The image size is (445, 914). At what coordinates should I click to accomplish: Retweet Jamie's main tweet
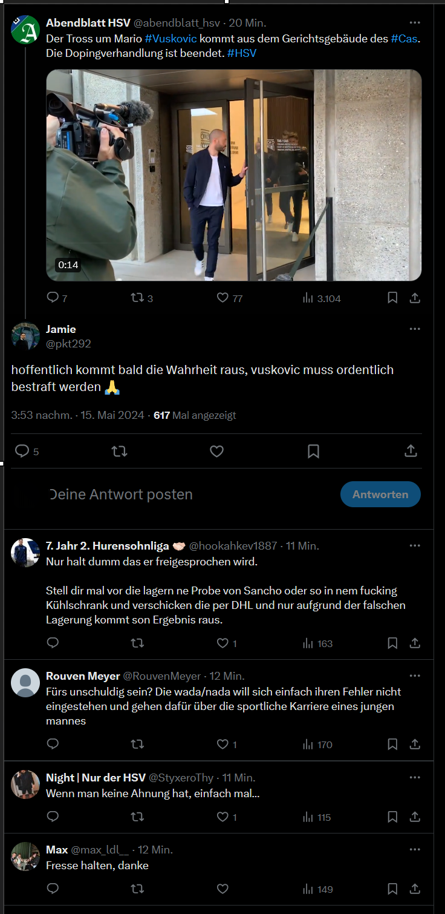120,451
